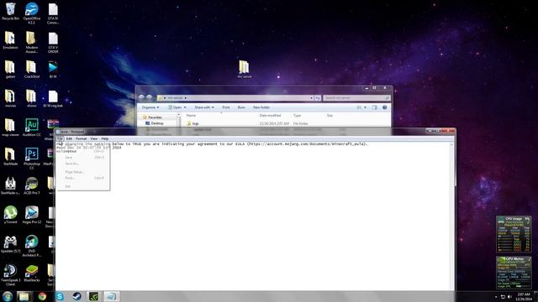Select the movies folder icon
The width and height of the screenshot is (538, 302).
[10, 99]
